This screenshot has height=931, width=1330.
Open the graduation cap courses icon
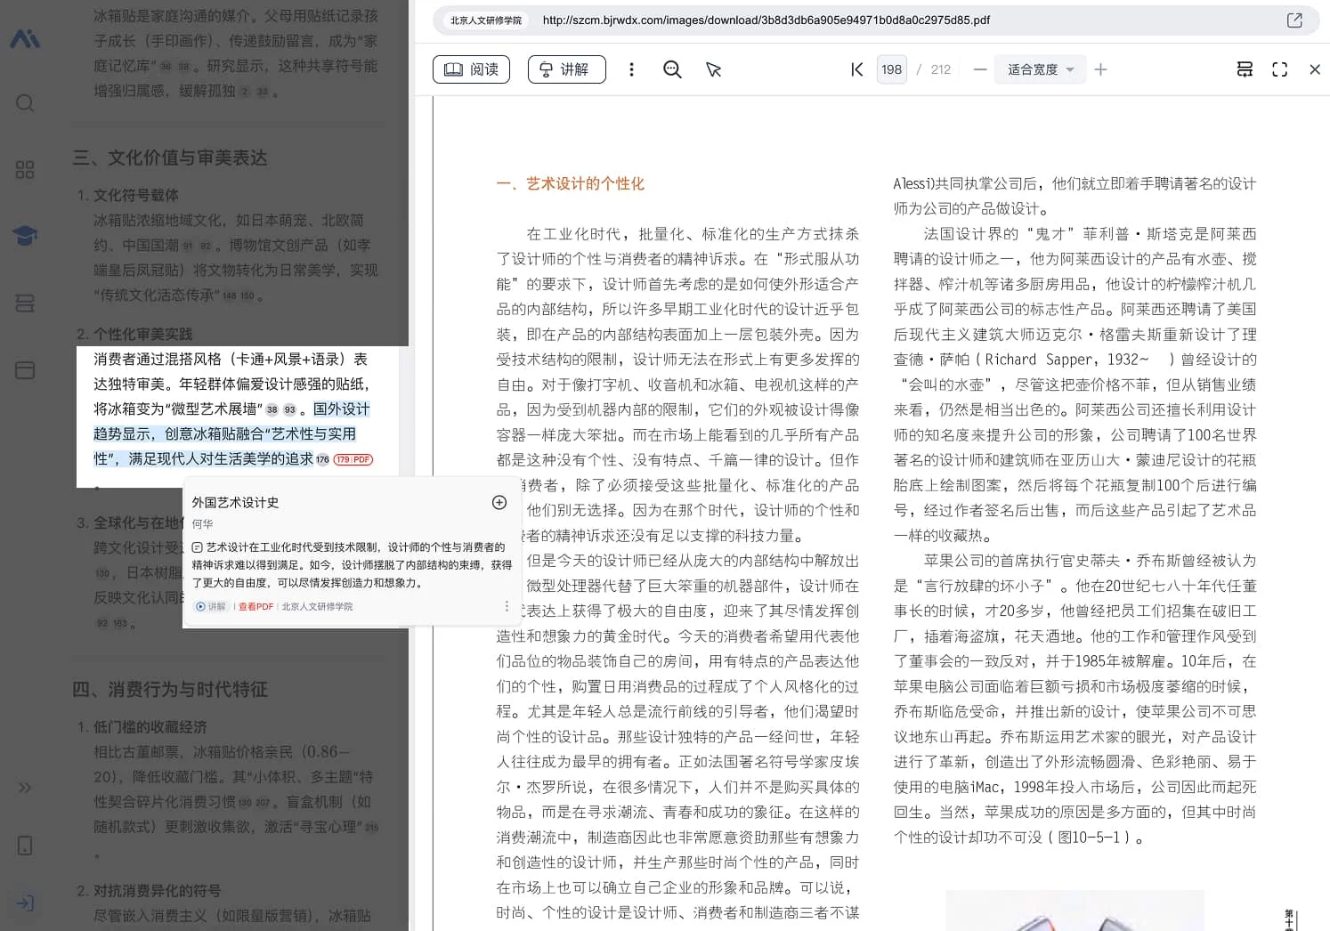point(24,235)
